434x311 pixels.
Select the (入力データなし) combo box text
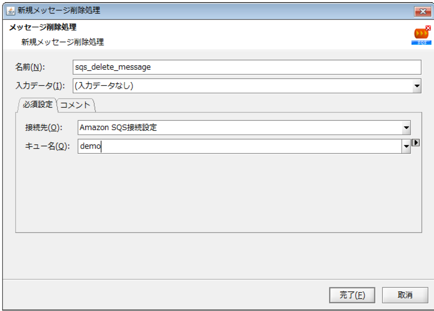(241, 86)
